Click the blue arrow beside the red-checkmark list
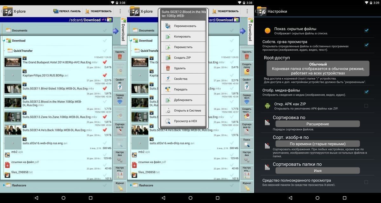The image size is (381, 203). click(x=116, y=31)
